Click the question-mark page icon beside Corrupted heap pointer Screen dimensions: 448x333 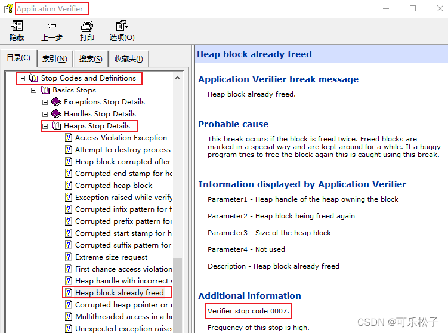(69, 305)
